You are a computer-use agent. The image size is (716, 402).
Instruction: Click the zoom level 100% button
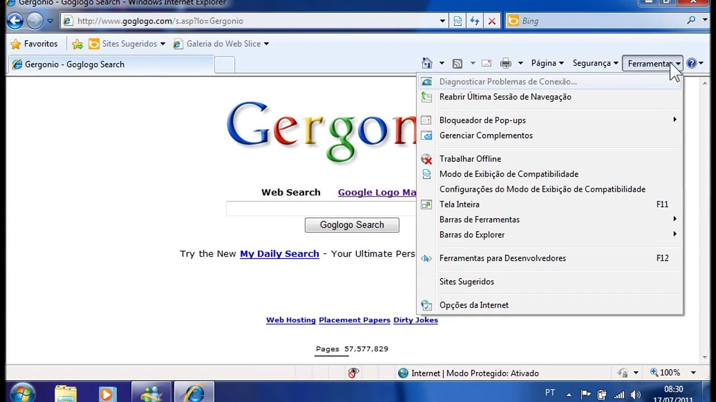coord(665,372)
